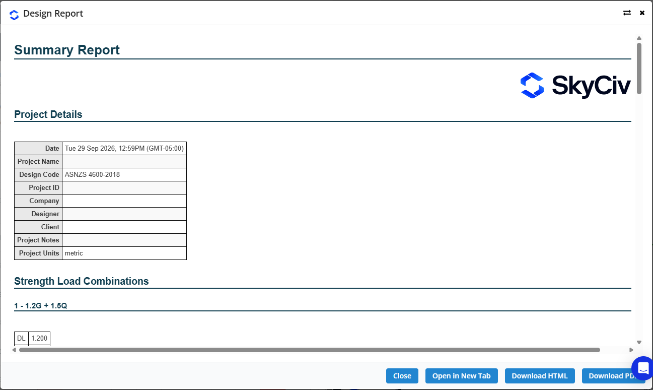Click the scroll up arrow
The image size is (653, 390).
pyautogui.click(x=639, y=38)
